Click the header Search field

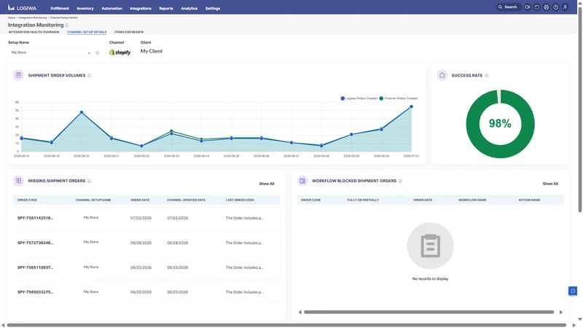pos(508,7)
